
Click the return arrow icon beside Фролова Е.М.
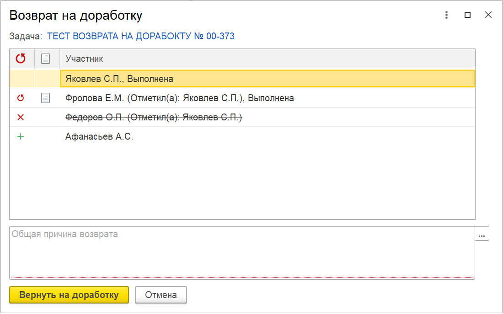[21, 98]
